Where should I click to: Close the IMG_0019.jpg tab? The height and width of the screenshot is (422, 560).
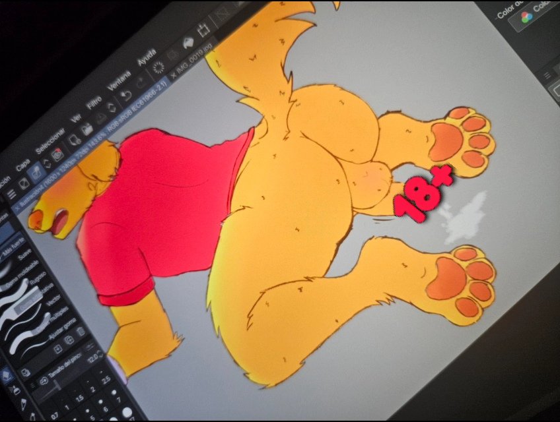173,75
